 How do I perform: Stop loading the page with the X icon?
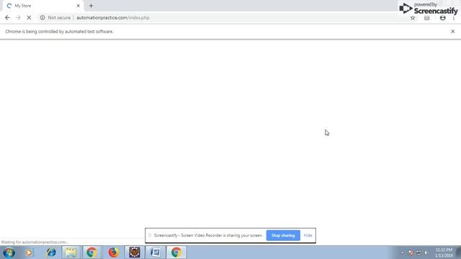click(29, 17)
